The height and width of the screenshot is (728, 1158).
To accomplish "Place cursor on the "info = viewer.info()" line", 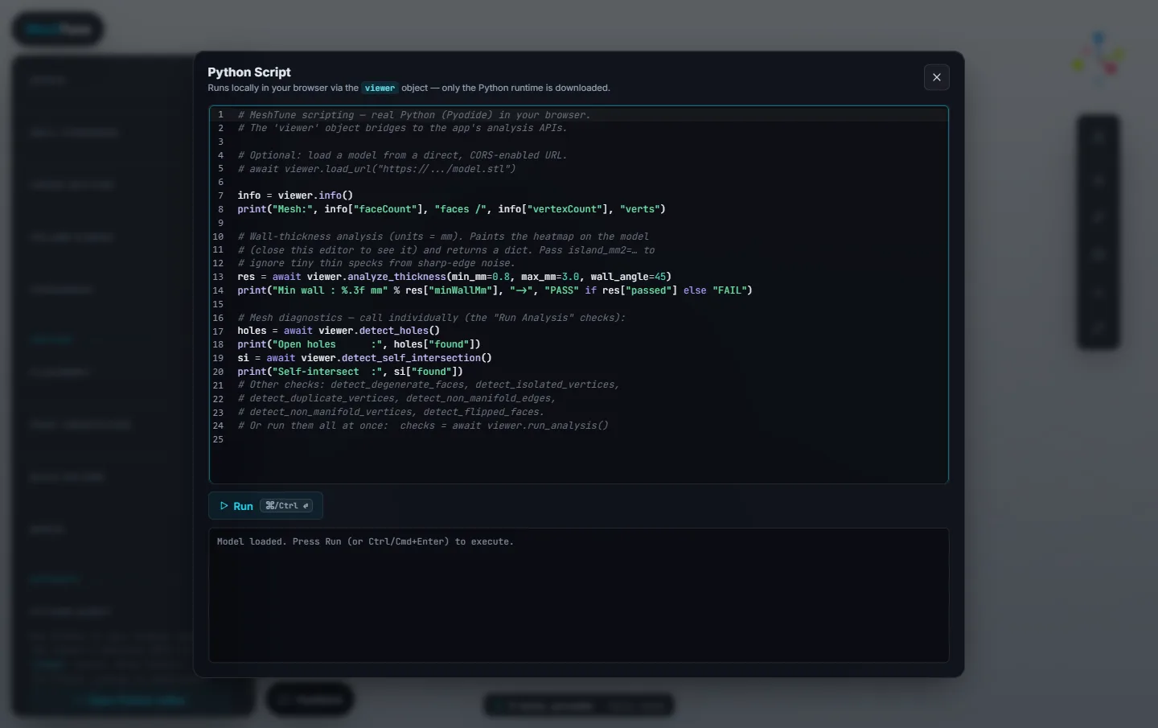I will [x=295, y=195].
